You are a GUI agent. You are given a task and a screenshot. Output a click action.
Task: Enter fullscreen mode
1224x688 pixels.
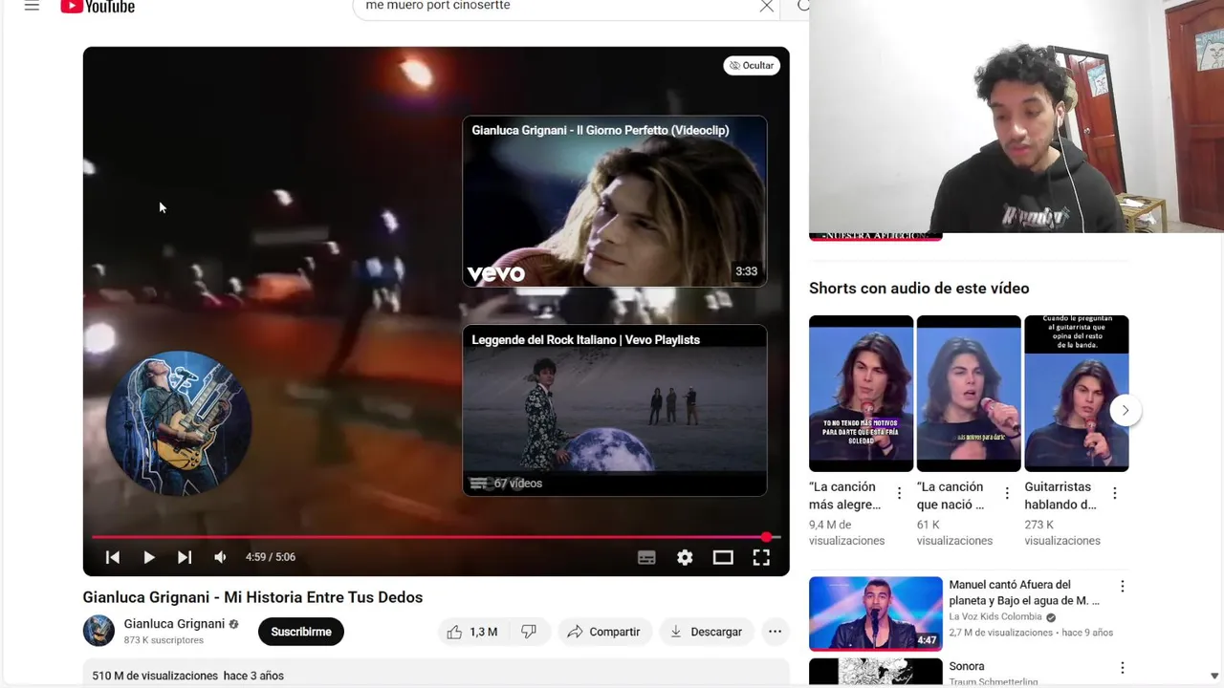pos(761,557)
